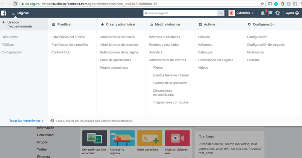Click Twitter in page sidebar
This screenshot has height=158, width=302.
tap(42, 149)
